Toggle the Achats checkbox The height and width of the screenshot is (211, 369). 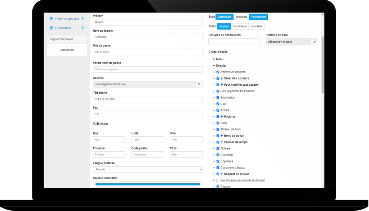click(x=218, y=110)
